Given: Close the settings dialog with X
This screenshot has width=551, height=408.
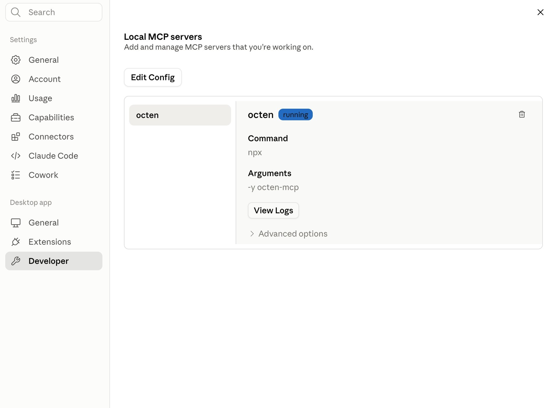Looking at the screenshot, I should (540, 12).
